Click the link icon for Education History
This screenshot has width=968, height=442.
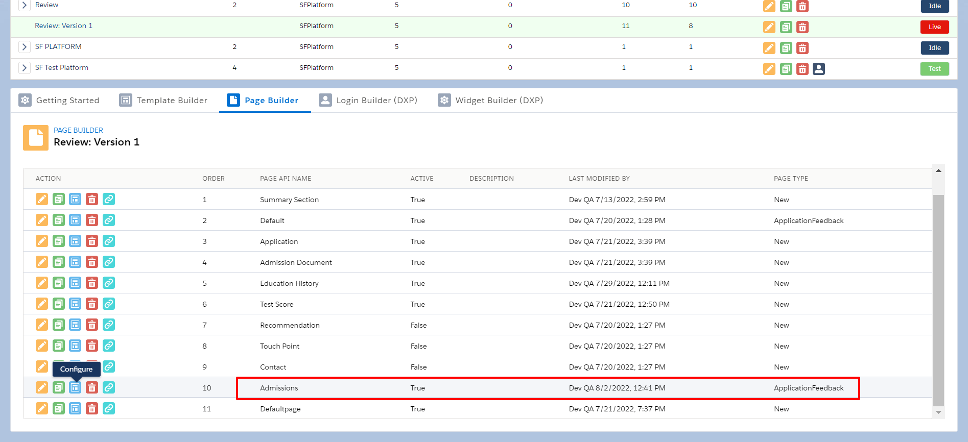(x=109, y=283)
